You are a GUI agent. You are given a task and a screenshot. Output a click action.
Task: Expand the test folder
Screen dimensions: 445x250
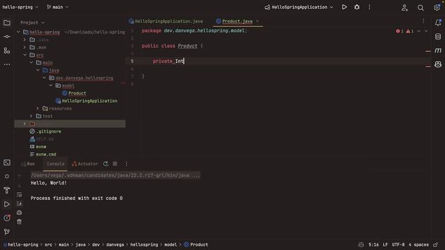(31, 116)
